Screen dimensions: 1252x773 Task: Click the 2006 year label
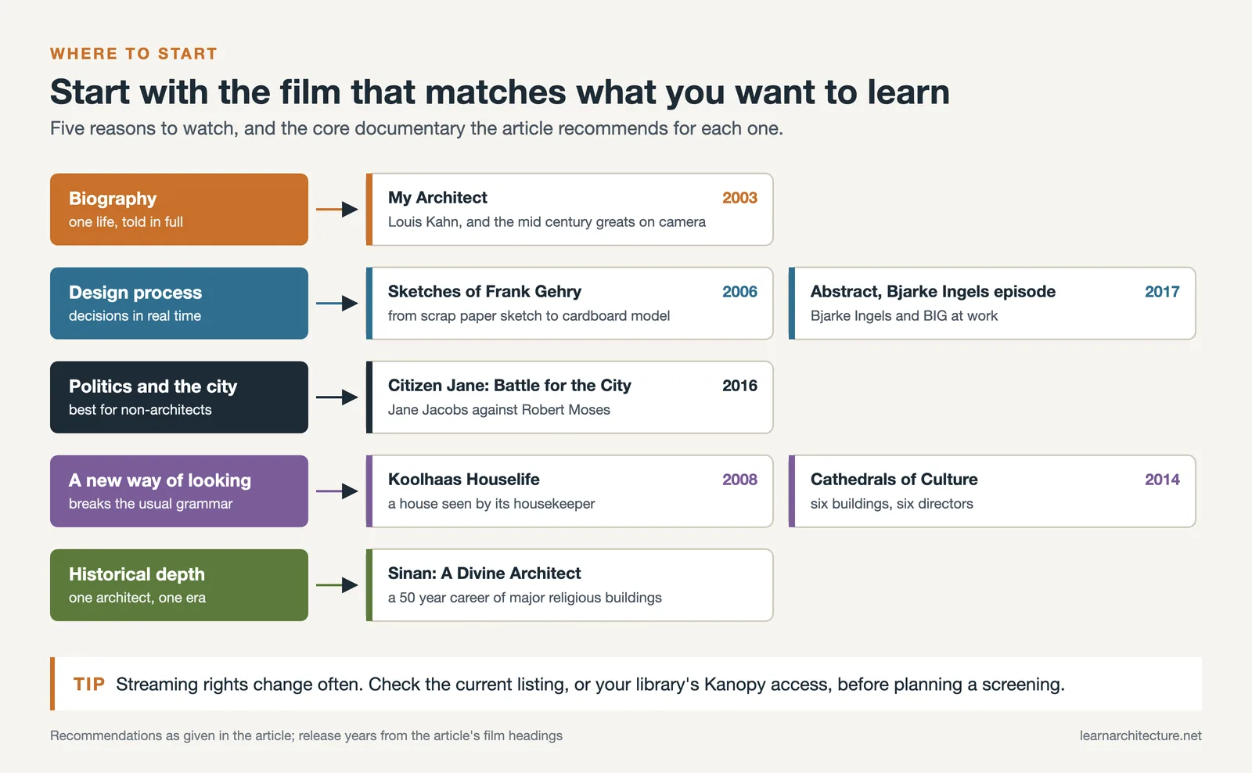[739, 292]
